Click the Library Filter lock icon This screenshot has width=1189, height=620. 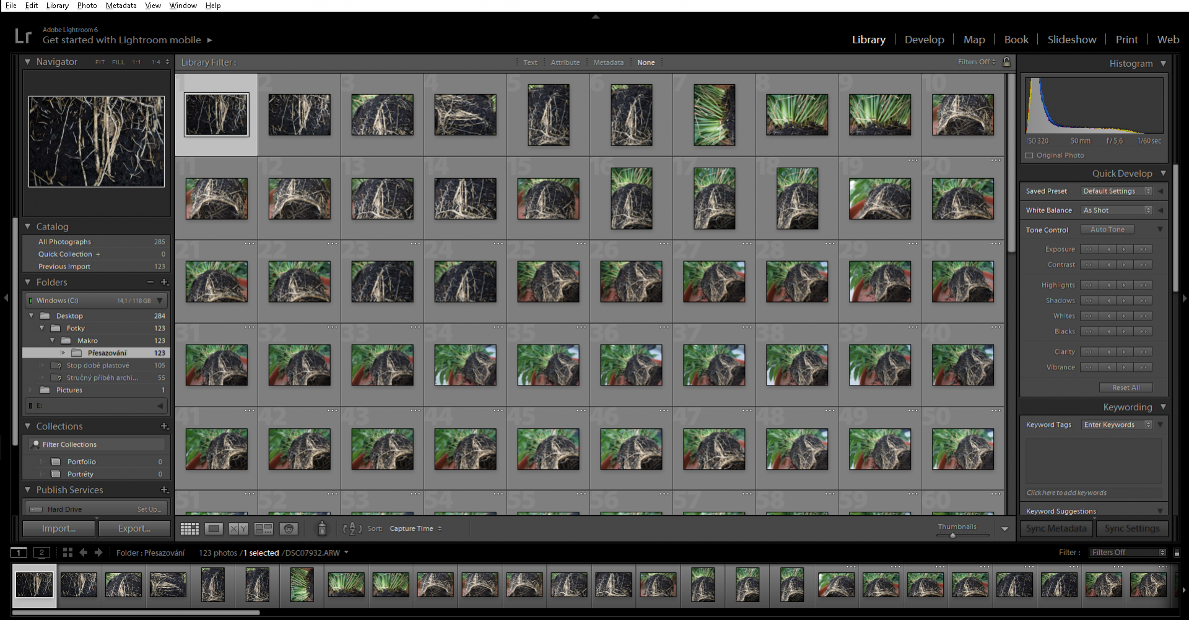click(x=1006, y=62)
